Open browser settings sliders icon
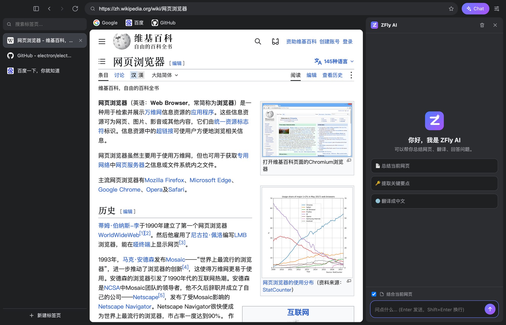Viewport: 506px width, 325px height. (497, 9)
